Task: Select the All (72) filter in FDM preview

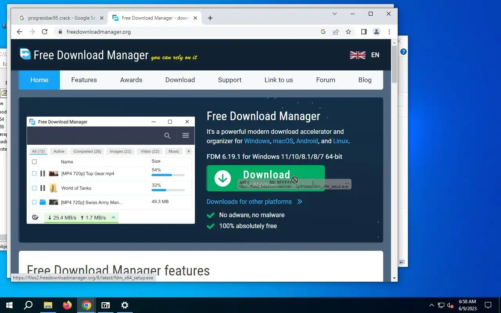Action: [x=38, y=151]
